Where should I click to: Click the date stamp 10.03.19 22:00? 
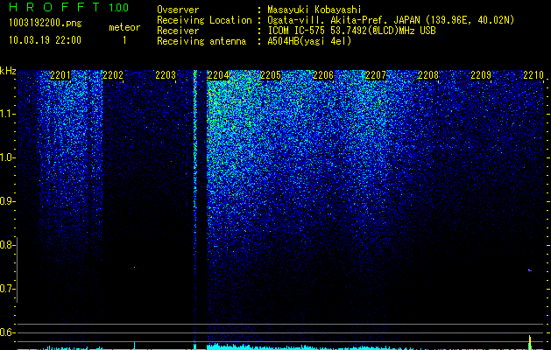[x=45, y=40]
